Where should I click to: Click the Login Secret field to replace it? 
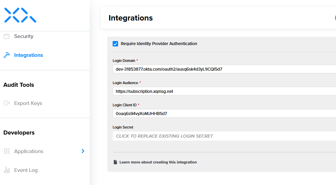click(223, 136)
